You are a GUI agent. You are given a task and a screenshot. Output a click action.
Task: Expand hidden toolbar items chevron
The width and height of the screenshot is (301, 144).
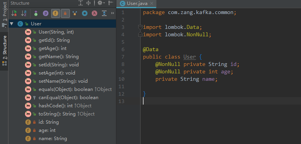(x=112, y=13)
